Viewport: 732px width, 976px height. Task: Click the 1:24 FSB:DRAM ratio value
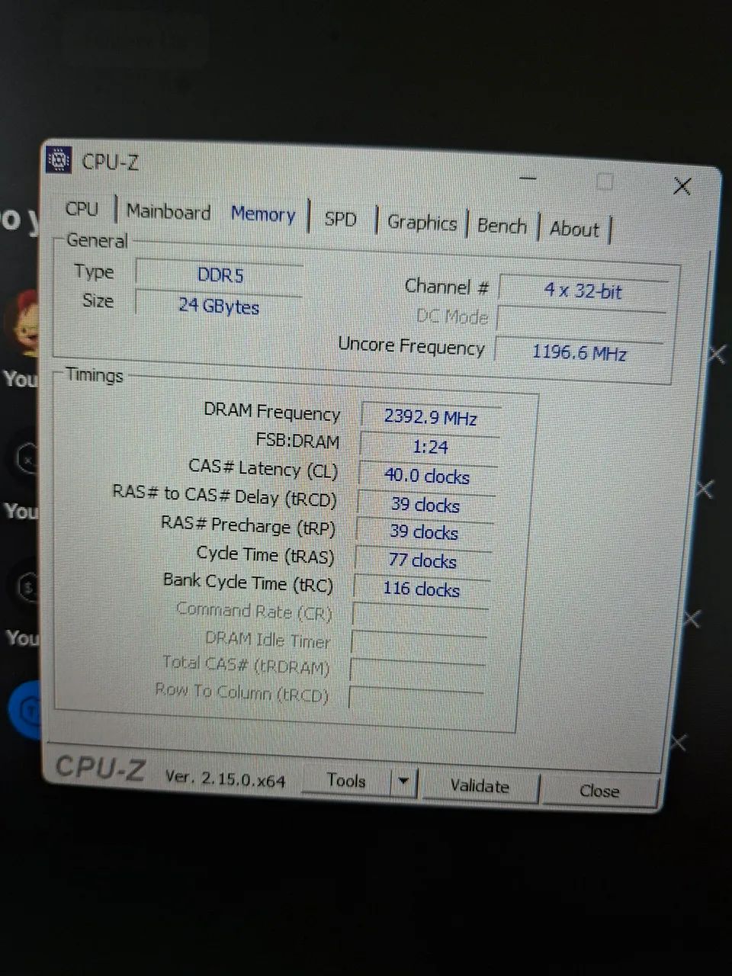tap(429, 447)
